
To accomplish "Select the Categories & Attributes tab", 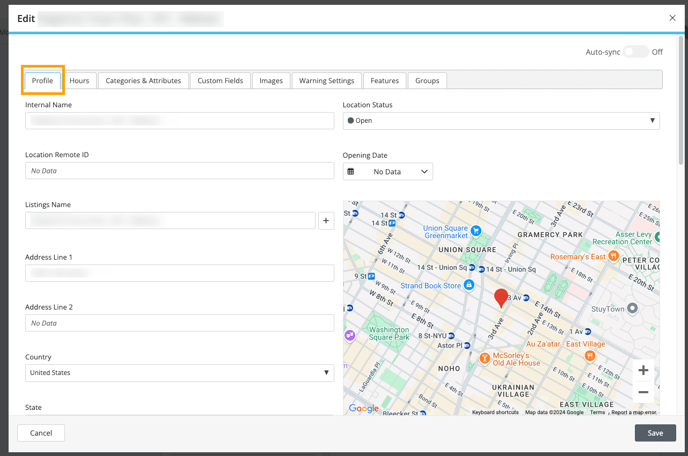I will [143, 80].
